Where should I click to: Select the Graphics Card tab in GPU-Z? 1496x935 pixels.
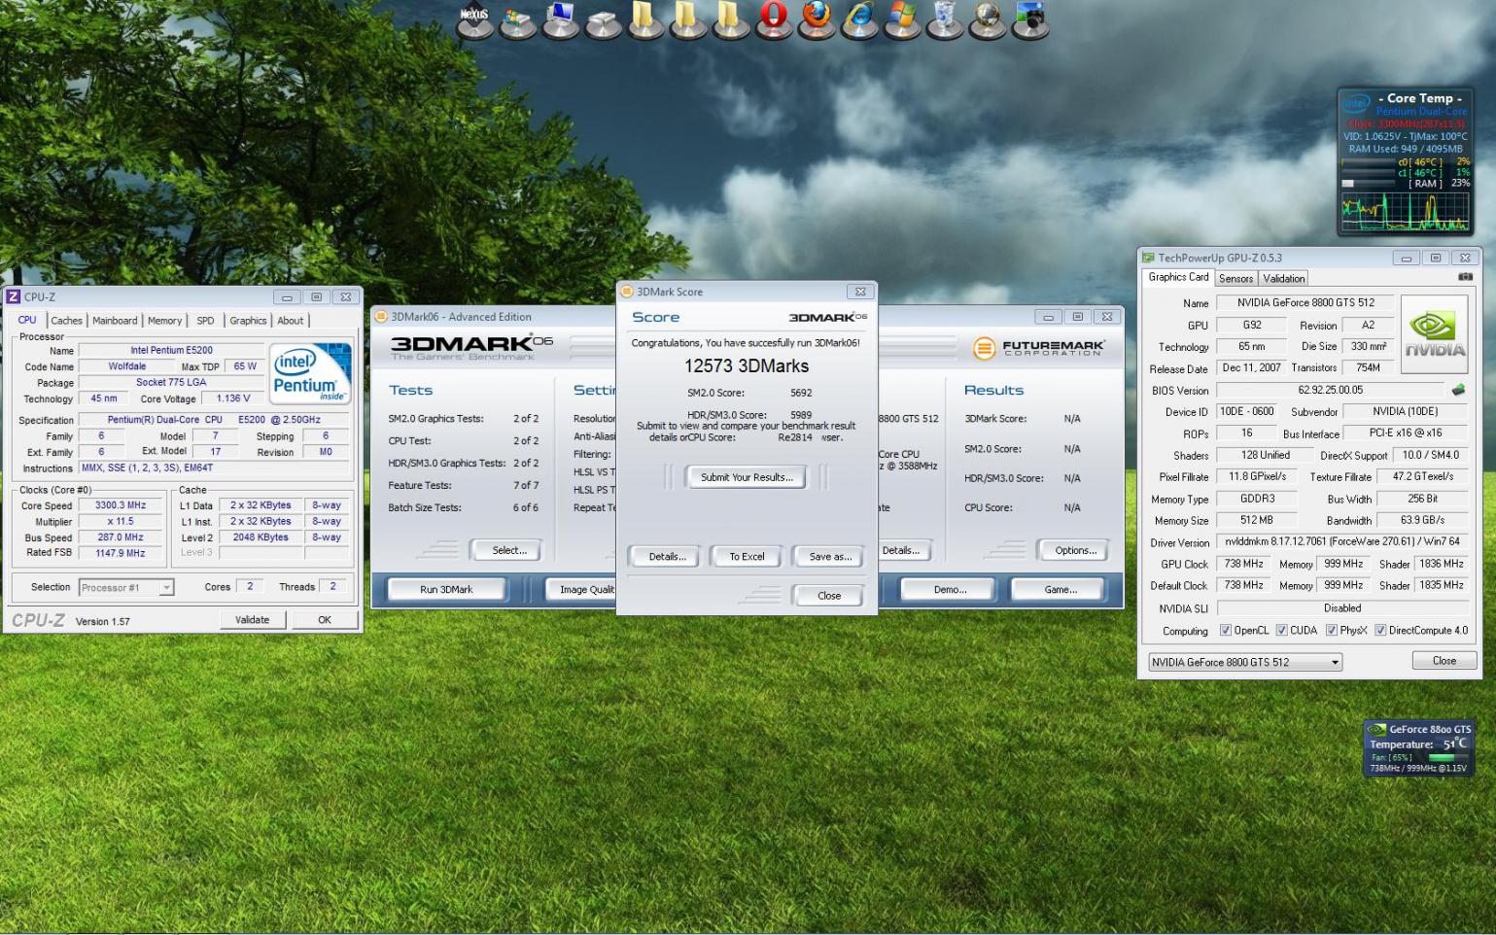pos(1178,277)
